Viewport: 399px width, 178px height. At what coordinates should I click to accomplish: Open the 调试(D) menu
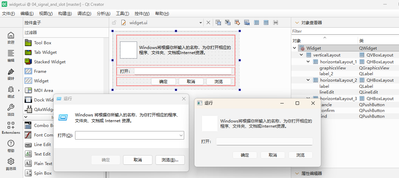click(84, 14)
